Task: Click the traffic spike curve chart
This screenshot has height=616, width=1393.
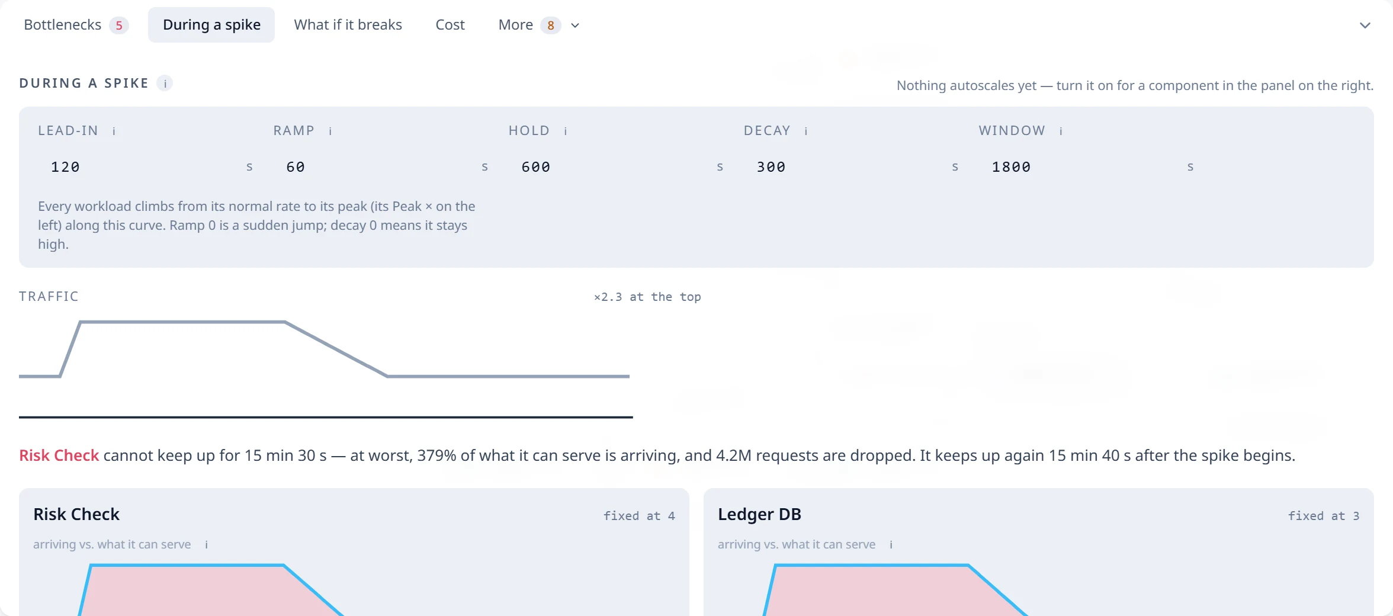Action: point(326,367)
